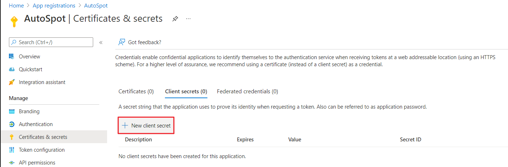Viewport: 508px width, 167px height.
Task: Open the more options ellipsis menu
Action: tap(188, 19)
